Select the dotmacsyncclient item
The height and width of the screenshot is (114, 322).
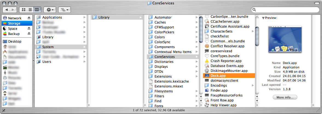pos(229,81)
